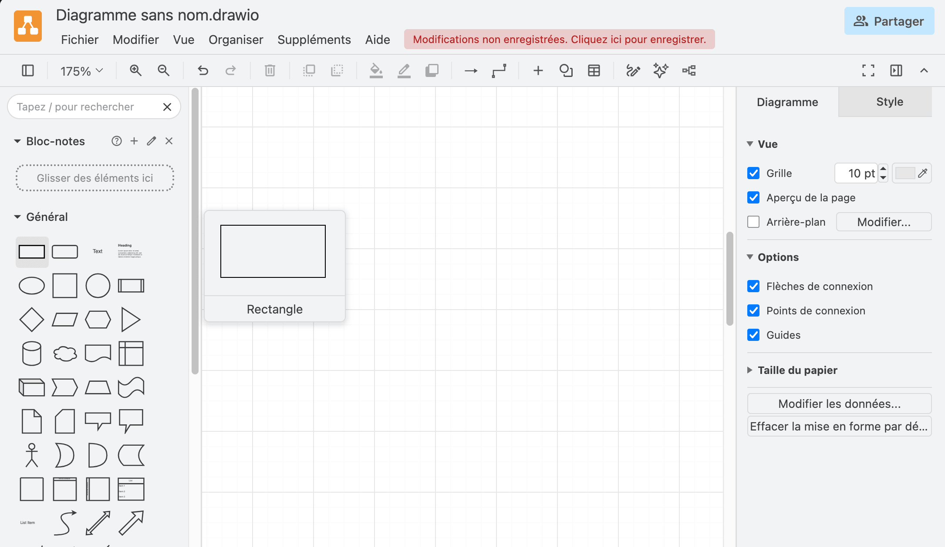Toggle the fullscreen icon
This screenshot has height=547, width=945.
coord(868,70)
